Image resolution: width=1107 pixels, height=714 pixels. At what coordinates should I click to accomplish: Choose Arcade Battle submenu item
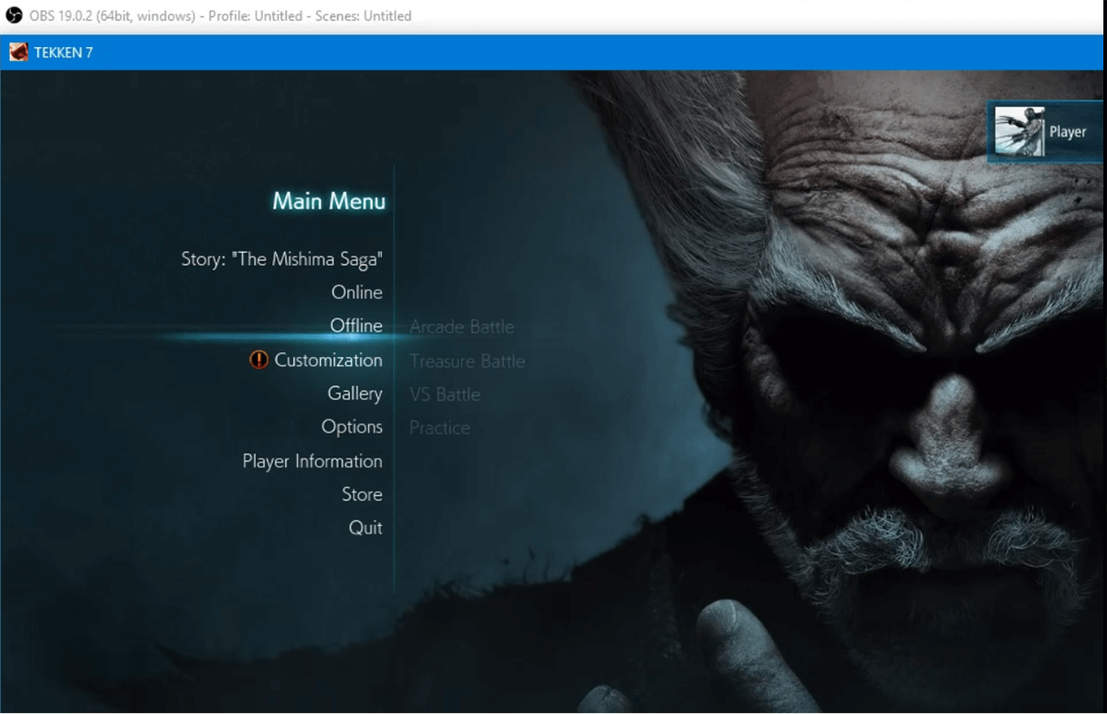tap(462, 327)
